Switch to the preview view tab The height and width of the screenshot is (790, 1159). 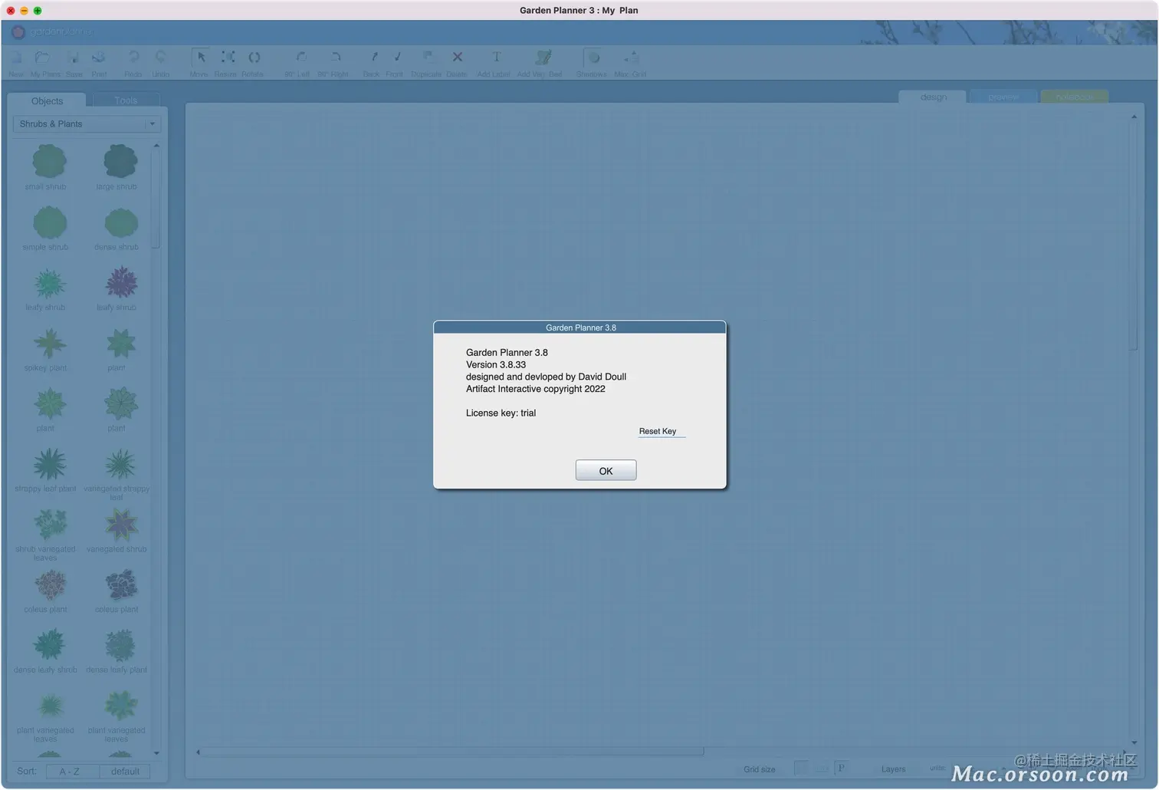[x=1003, y=97]
